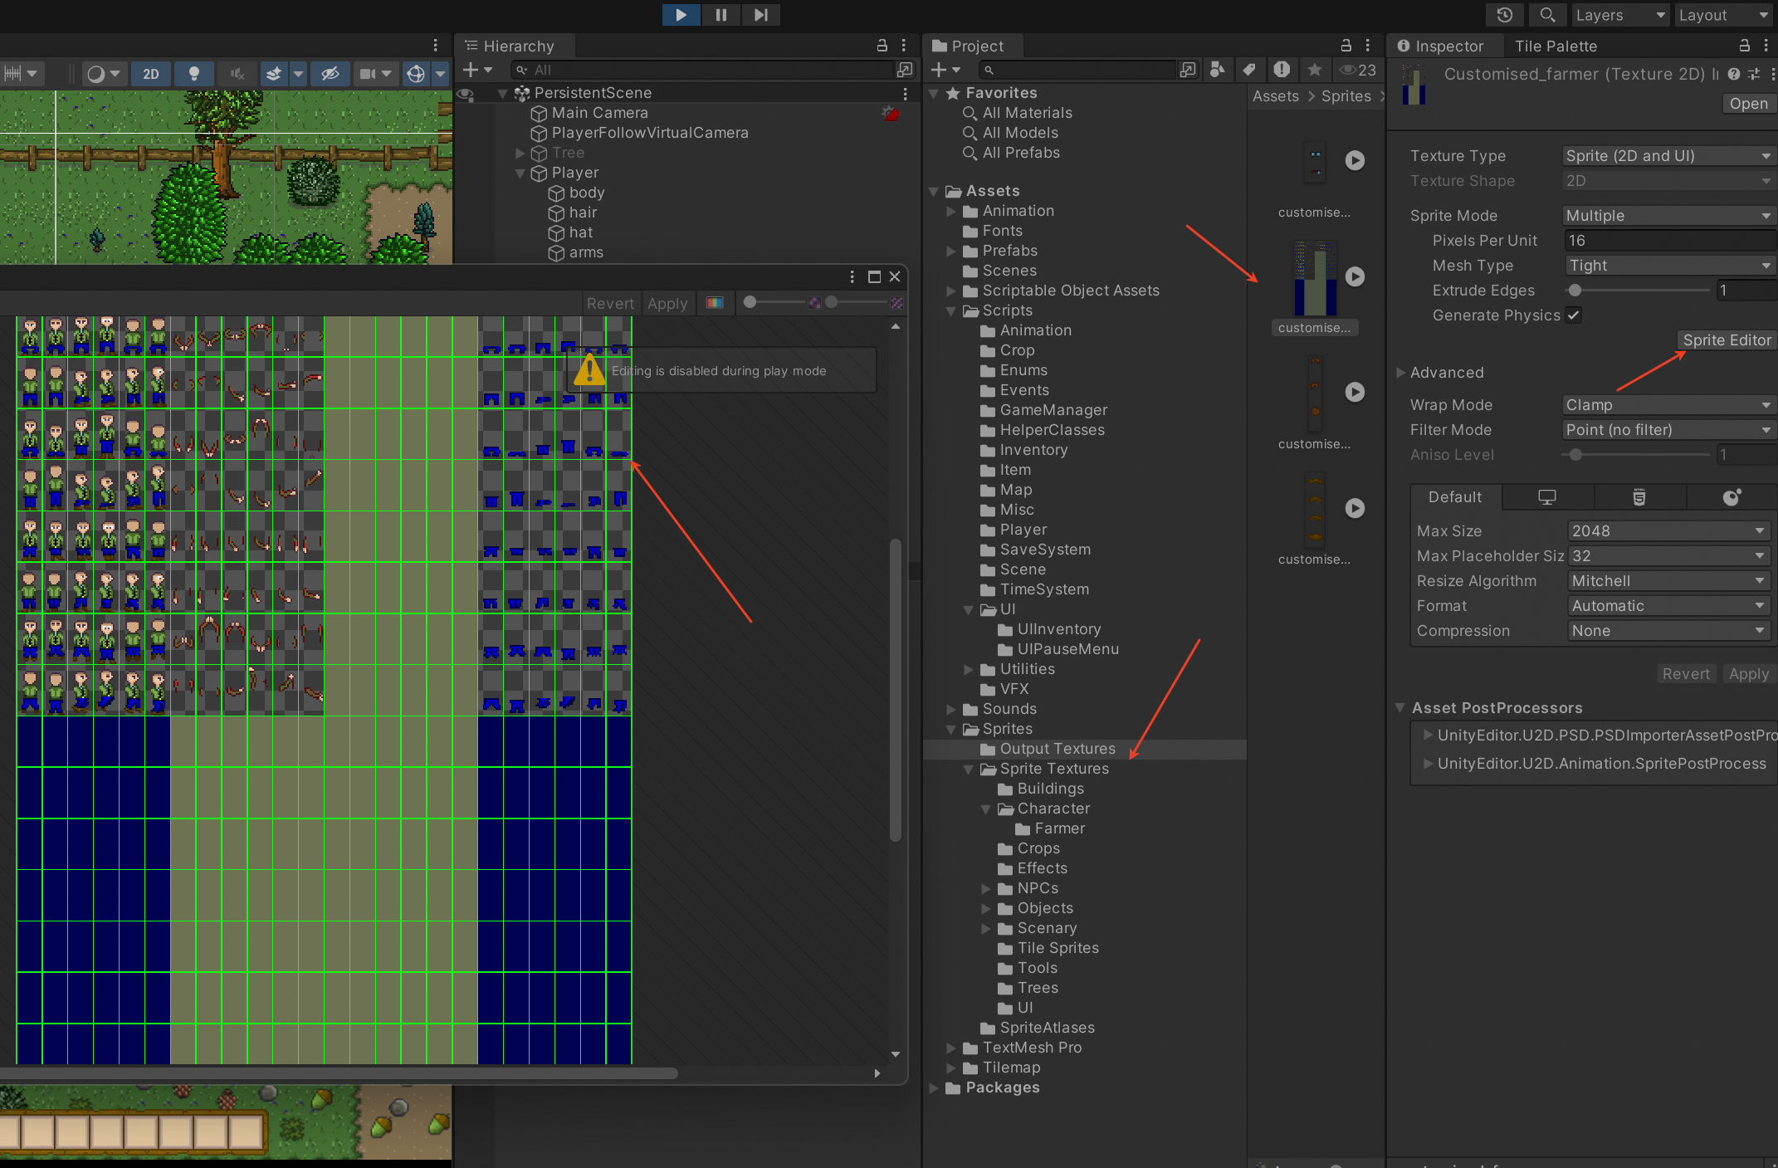
Task: Click the Step frame button
Action: coord(760,14)
